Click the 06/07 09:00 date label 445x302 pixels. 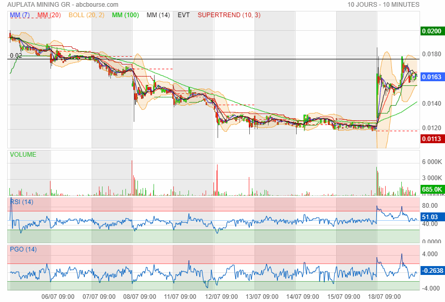click(x=58, y=297)
